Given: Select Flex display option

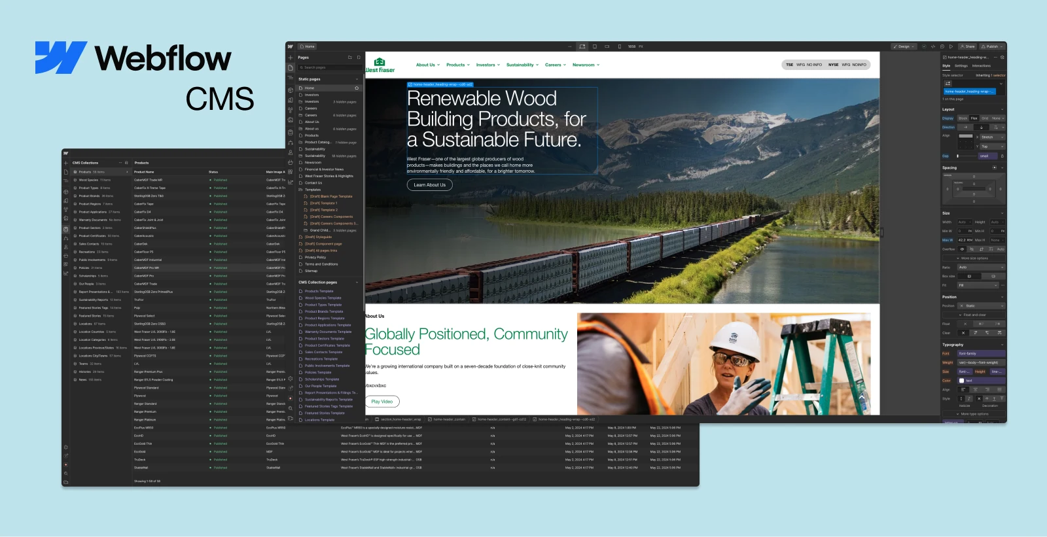Looking at the screenshot, I should tap(974, 118).
